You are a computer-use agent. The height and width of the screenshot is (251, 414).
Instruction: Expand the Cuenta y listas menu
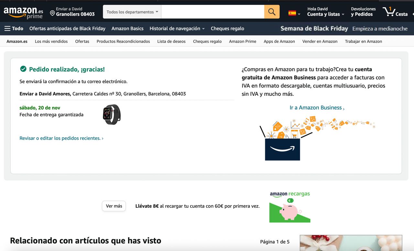325,14
